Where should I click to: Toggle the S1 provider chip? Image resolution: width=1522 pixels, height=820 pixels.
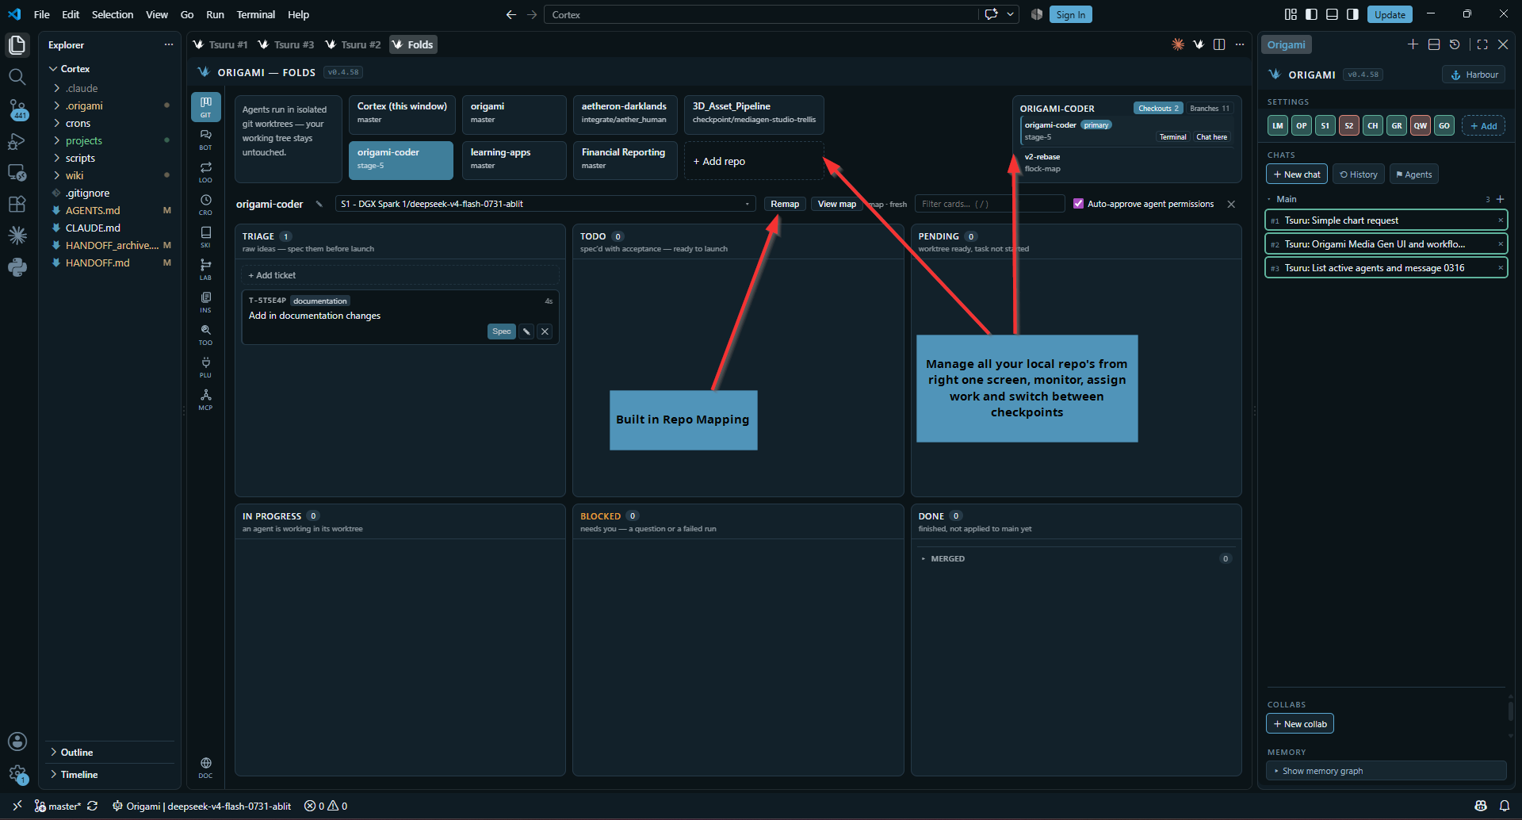coord(1325,125)
